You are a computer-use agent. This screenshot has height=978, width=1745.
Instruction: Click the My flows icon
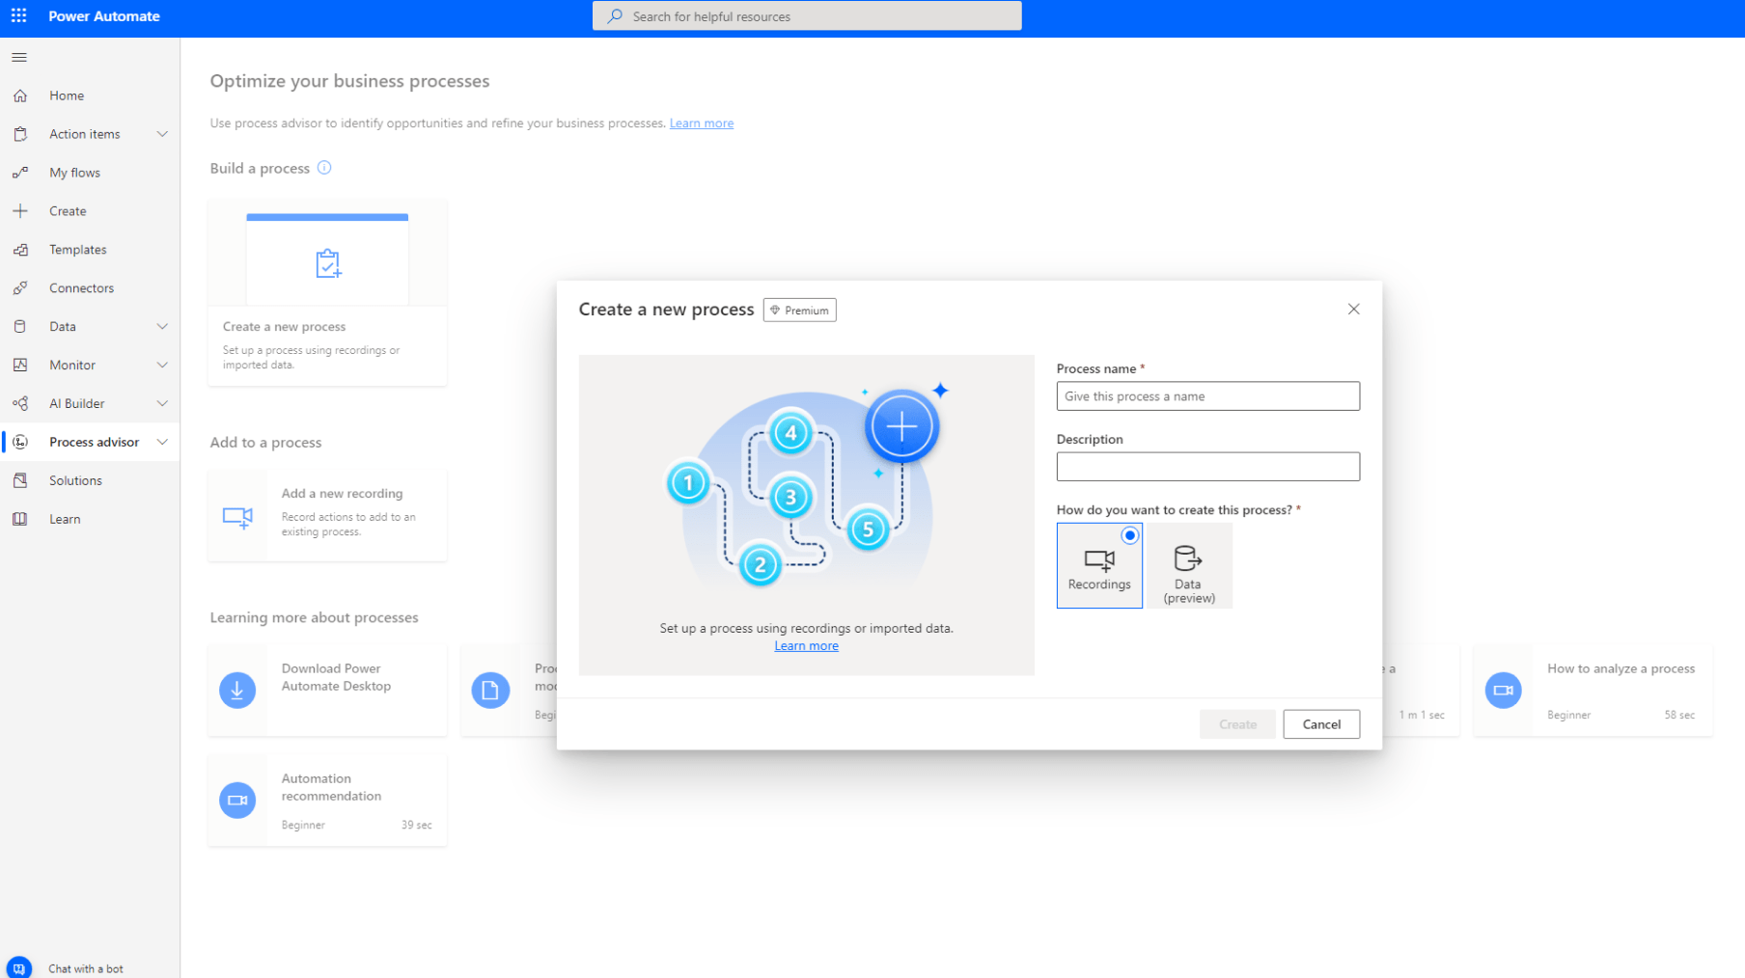click(x=20, y=173)
